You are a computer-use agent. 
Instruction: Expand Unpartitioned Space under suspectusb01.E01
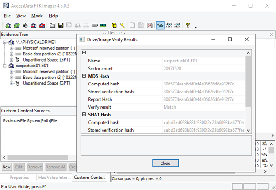pyautogui.click(x=11, y=83)
